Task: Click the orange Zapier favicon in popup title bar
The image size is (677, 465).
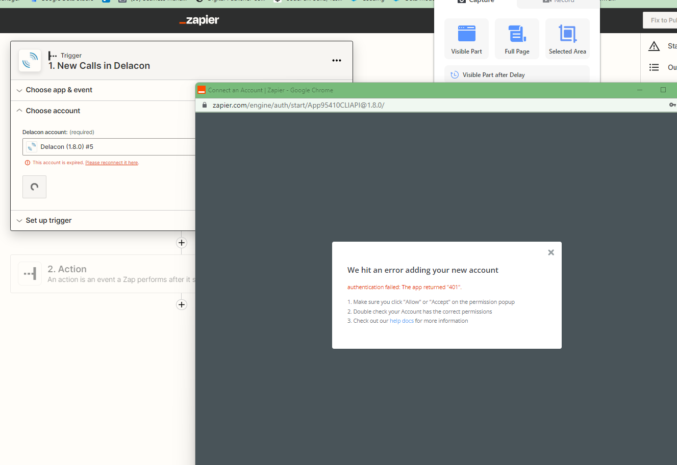Action: (x=202, y=90)
